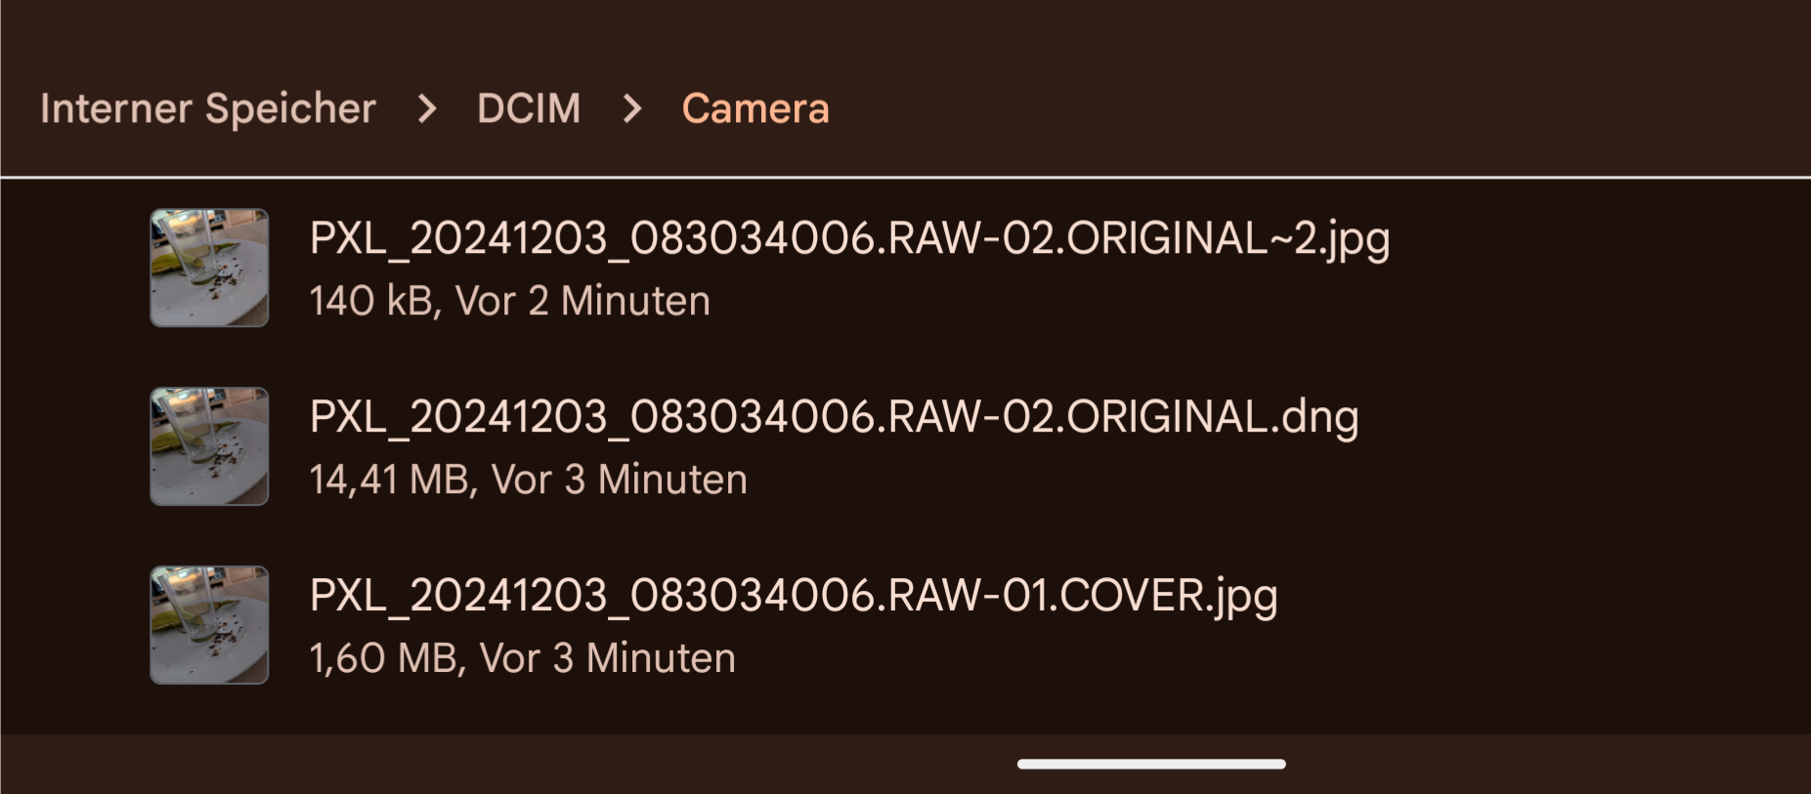Tap the "Vor 2 Minuten" timestamp
The height and width of the screenshot is (794, 1811).
click(x=582, y=301)
